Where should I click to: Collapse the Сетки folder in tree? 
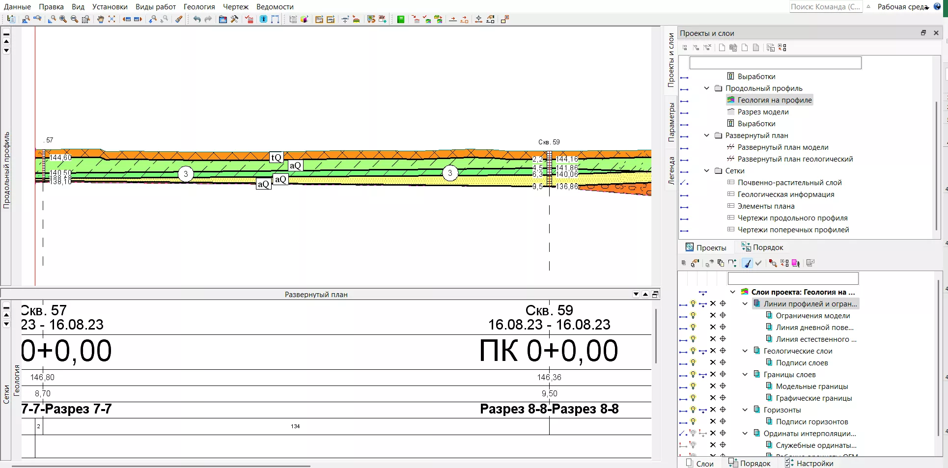[x=707, y=171]
